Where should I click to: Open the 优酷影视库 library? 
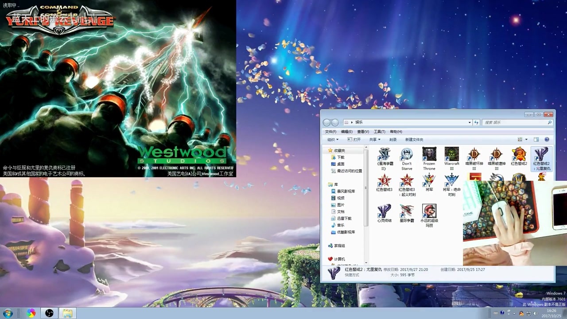point(343,232)
